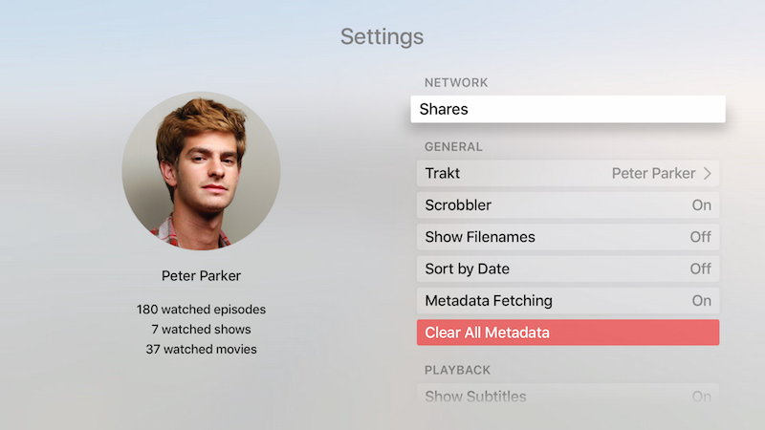The height and width of the screenshot is (430, 765).
Task: Click the red Clear All Metadata button
Action: [x=568, y=333]
